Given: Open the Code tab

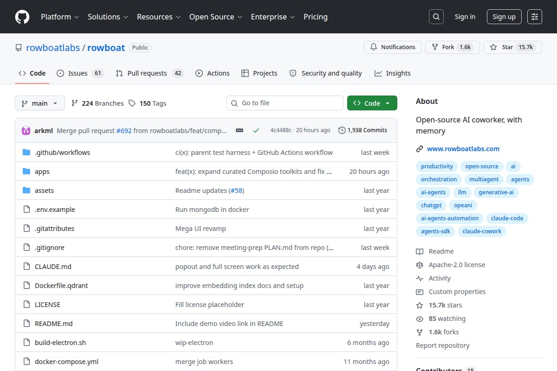Looking at the screenshot, I should (x=32, y=73).
